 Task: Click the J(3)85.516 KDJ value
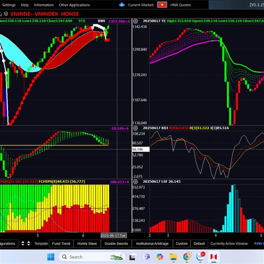220,128
